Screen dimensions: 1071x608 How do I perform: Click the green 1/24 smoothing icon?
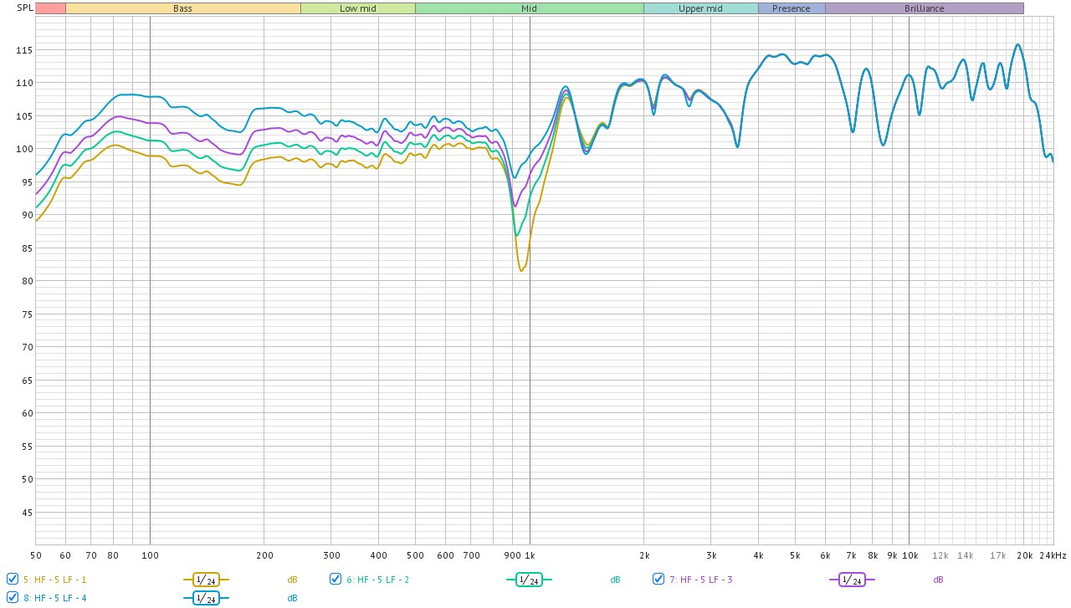click(x=529, y=580)
